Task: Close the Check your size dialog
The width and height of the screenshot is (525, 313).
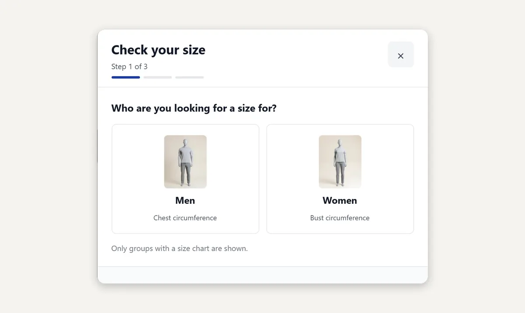Action: (401, 55)
